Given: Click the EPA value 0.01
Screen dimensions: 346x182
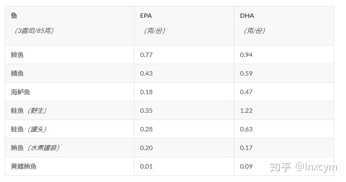Looking at the screenshot, I should [x=146, y=166].
